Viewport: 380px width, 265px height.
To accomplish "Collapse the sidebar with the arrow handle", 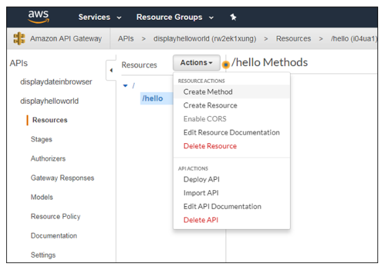I will click(x=111, y=71).
